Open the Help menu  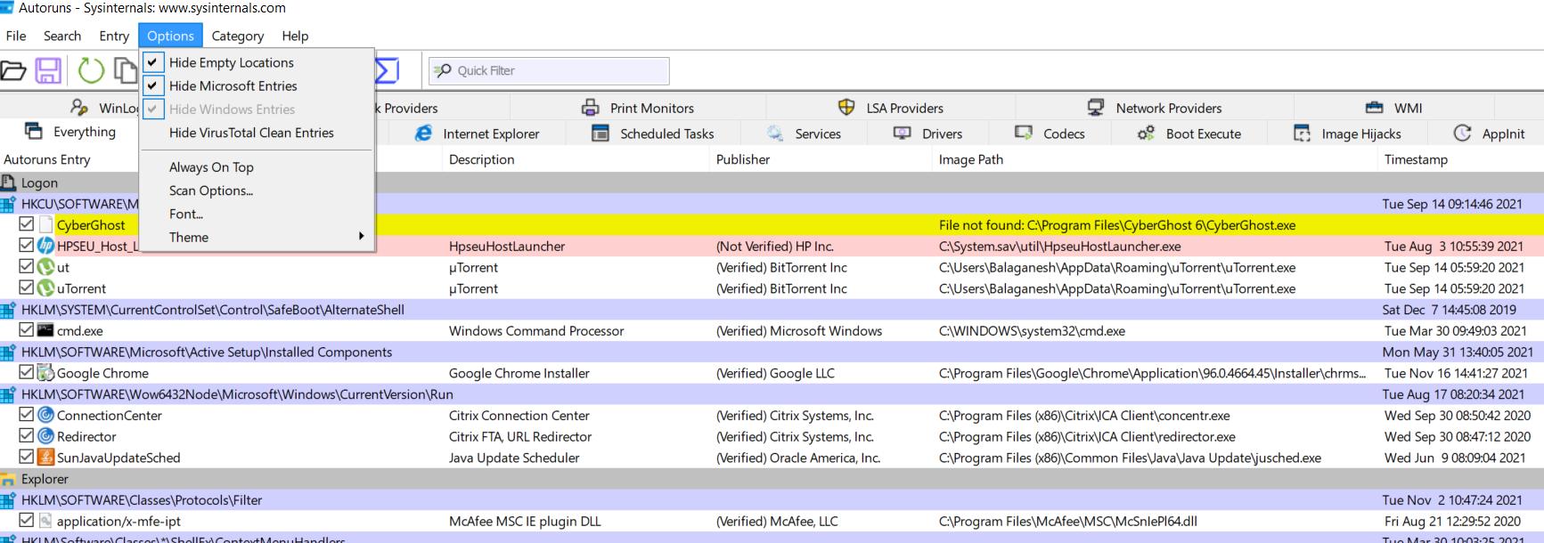tap(295, 36)
